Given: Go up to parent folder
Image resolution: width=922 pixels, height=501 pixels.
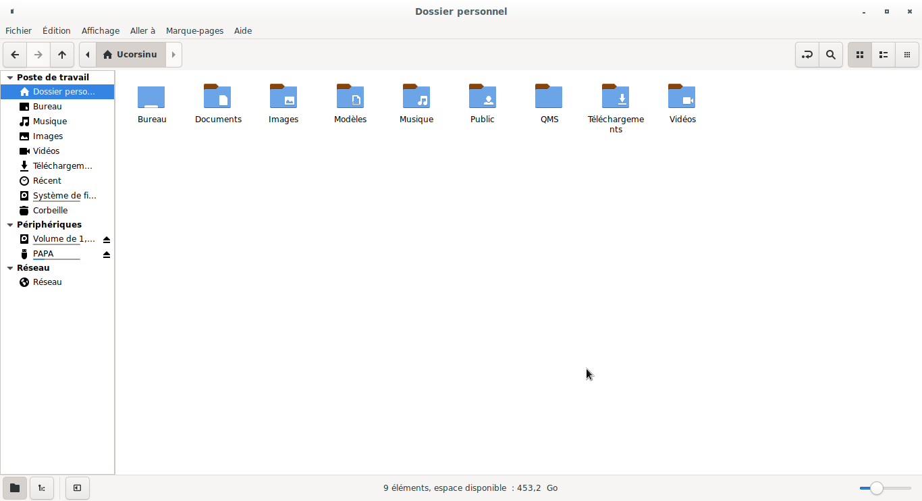Looking at the screenshot, I should coord(62,55).
